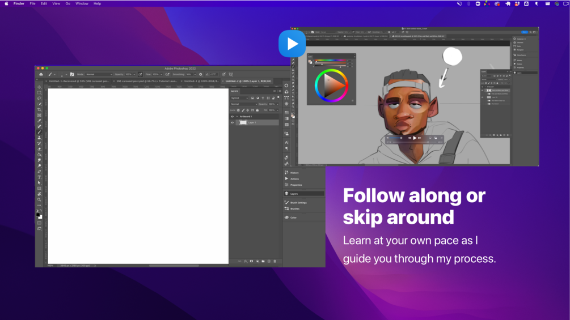Screen dimensions: 570x320
Task: Open the Edit menu
Action: pos(44,3)
